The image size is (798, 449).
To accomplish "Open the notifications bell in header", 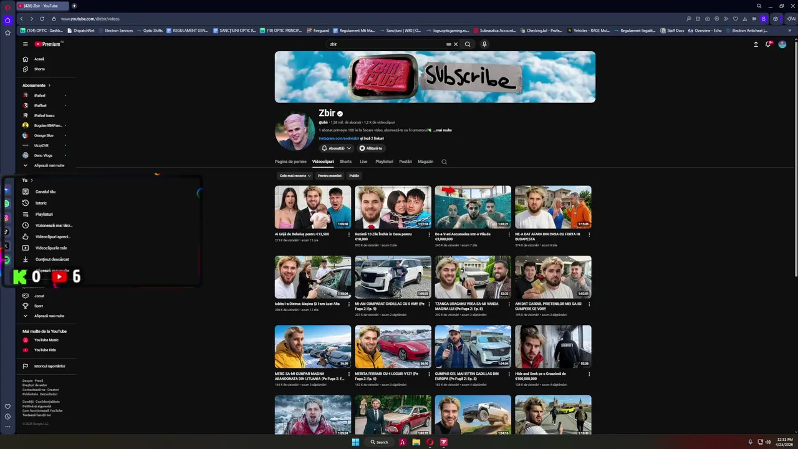I will [x=769, y=44].
